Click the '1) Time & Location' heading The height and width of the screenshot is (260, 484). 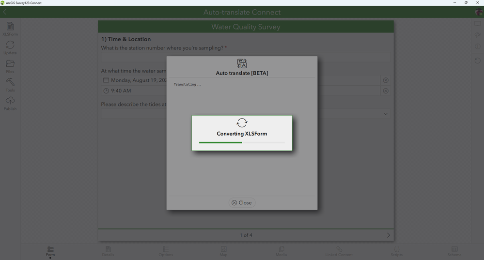coord(126,39)
